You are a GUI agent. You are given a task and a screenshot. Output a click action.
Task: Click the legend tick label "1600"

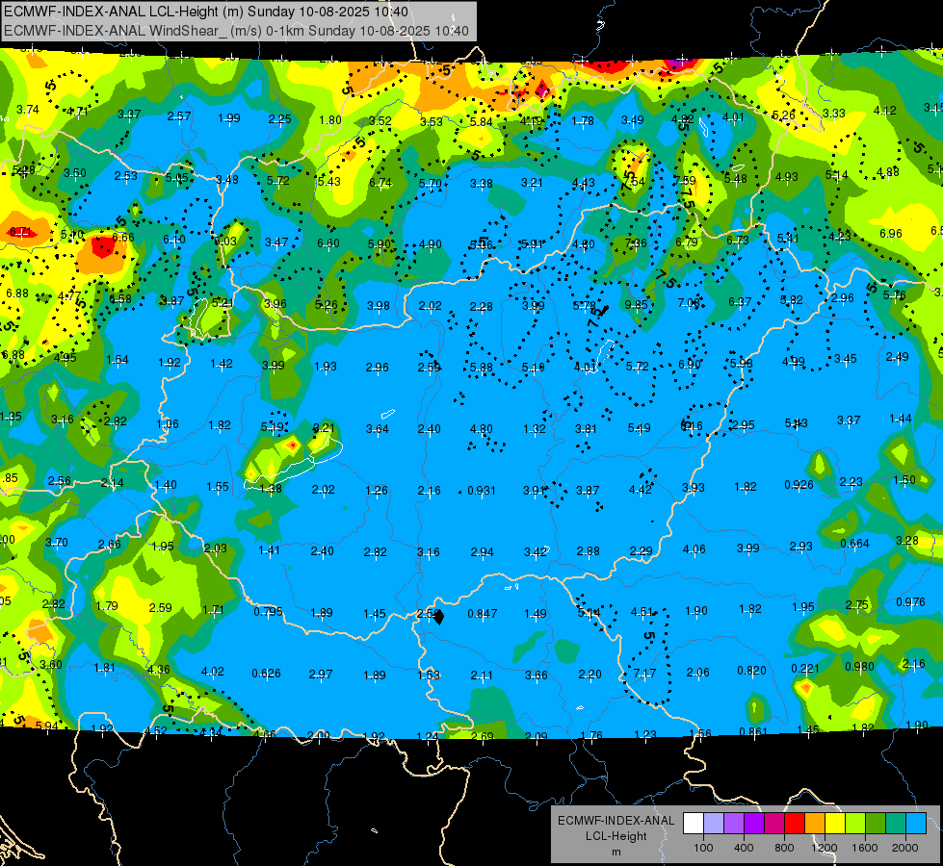865,848
